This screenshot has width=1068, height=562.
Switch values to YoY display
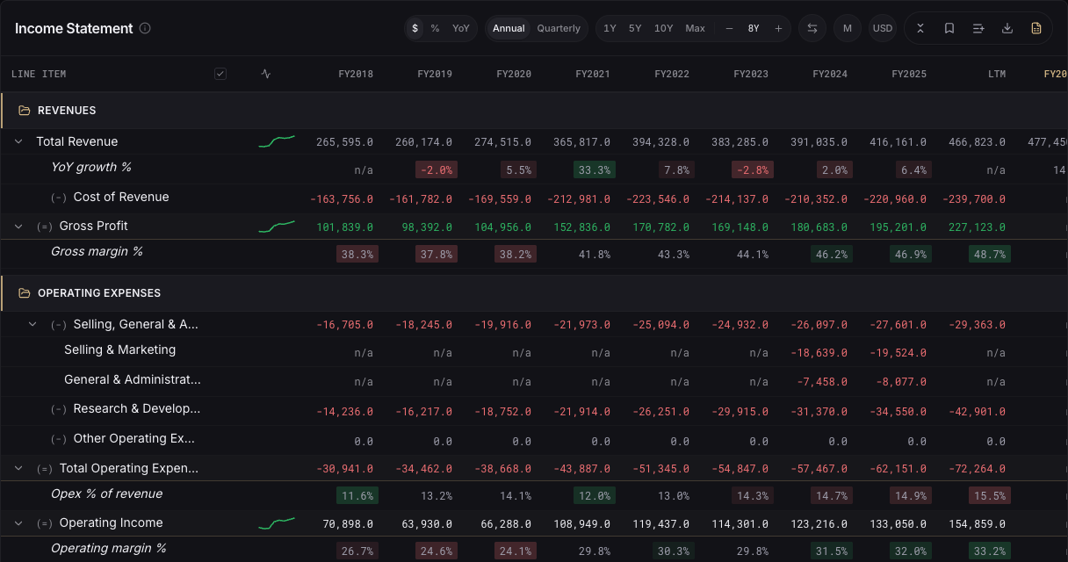[461, 28]
